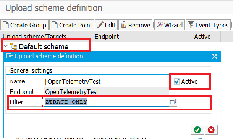Uncheck the Active checkbox
This screenshot has width=233, height=139.
coord(177,81)
